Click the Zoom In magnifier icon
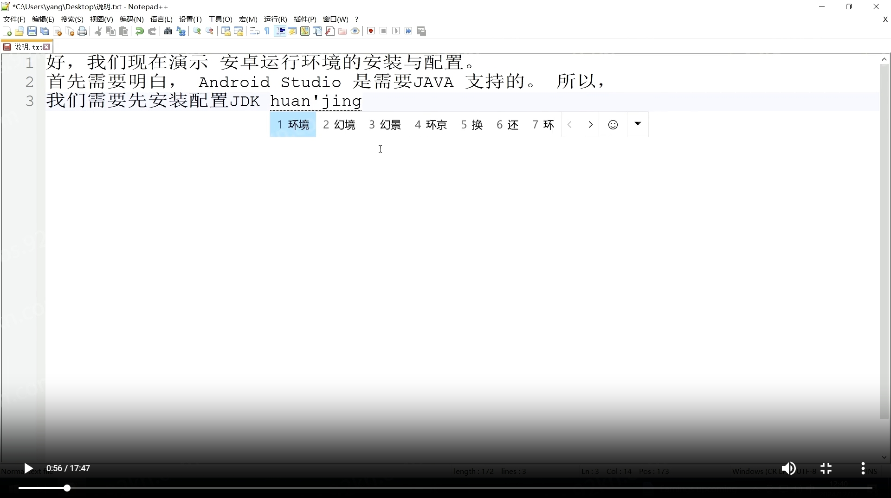891x498 pixels. (x=197, y=31)
